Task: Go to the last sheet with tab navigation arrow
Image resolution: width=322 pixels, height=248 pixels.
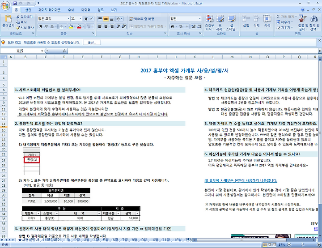Action: point(13,240)
